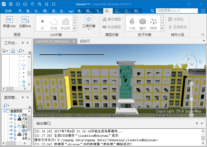Show the hidden layer with greyed eye

tap(11, 123)
